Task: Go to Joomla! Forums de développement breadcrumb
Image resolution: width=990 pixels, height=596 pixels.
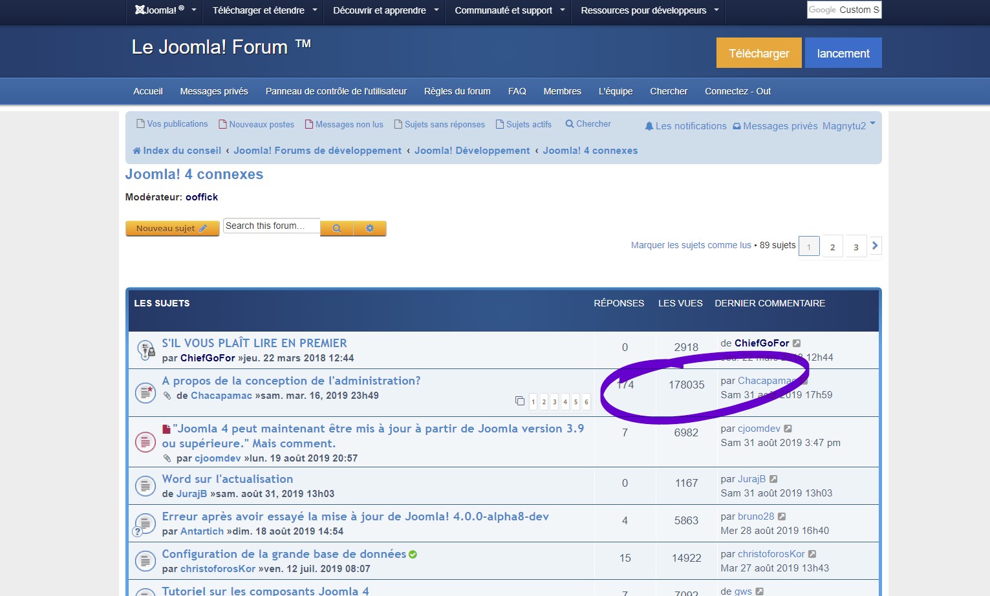Action: (317, 151)
